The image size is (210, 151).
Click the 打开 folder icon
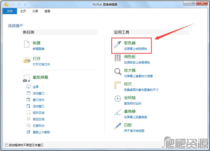[x=27, y=60]
